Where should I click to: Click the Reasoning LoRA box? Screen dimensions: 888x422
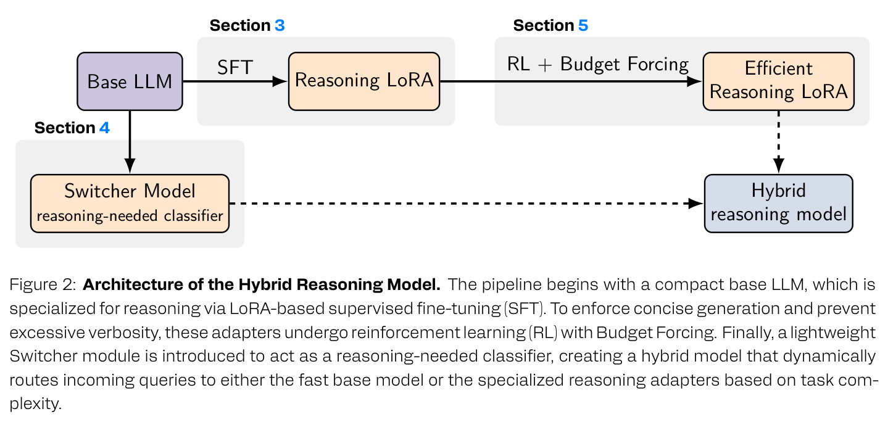[x=364, y=81]
